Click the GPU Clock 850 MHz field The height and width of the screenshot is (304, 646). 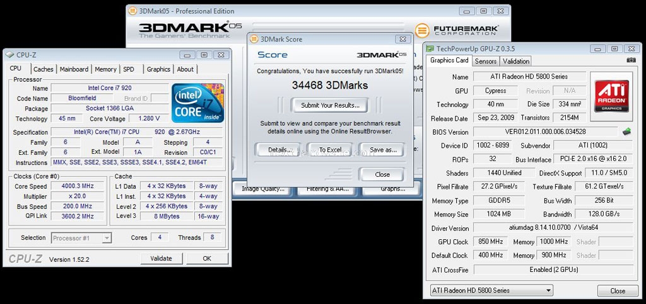click(x=490, y=242)
